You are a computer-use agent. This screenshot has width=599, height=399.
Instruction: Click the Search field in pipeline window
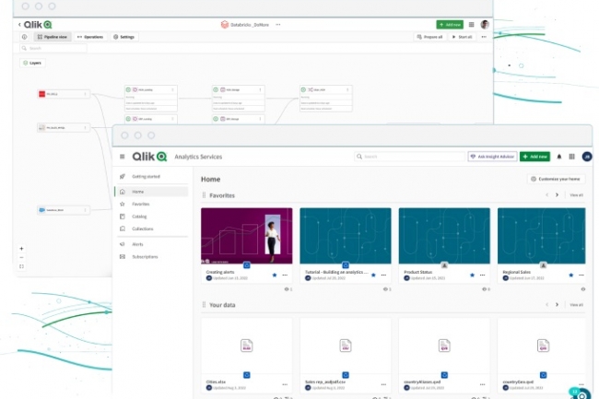(53, 48)
